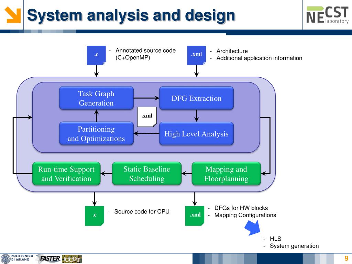Click the green .xml output file icon
The image size is (352, 264).
(195, 216)
